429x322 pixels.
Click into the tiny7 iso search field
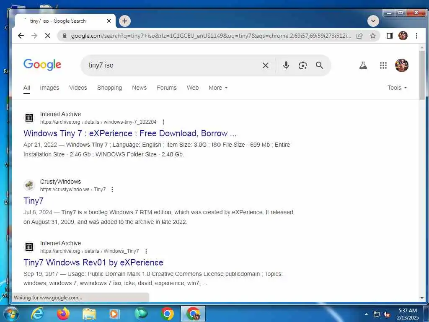[x=172, y=65]
